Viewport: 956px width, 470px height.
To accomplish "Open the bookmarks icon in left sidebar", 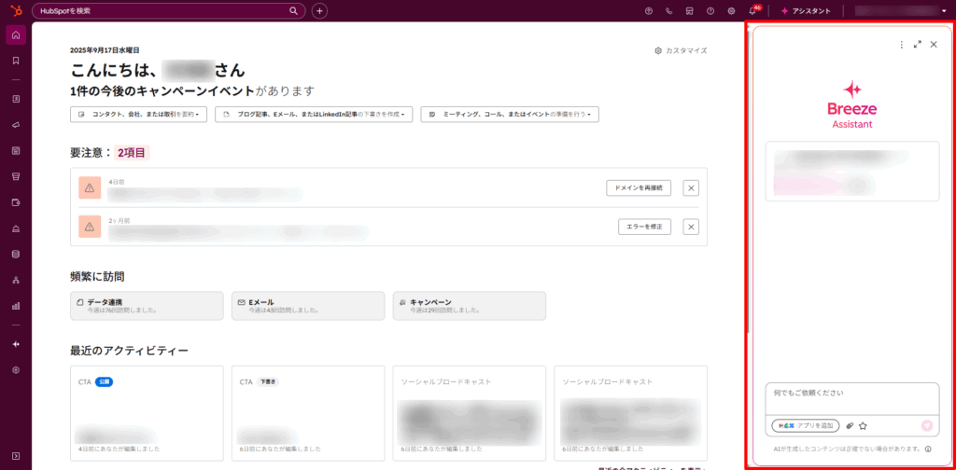I will click(x=16, y=61).
